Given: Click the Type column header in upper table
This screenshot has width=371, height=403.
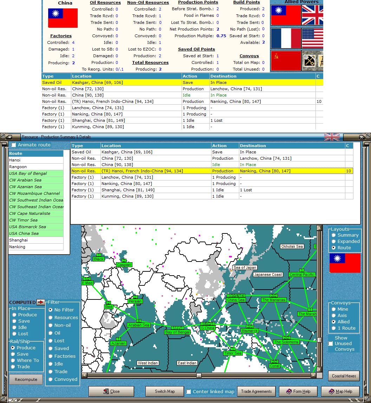Looking at the screenshot, I should point(56,76).
